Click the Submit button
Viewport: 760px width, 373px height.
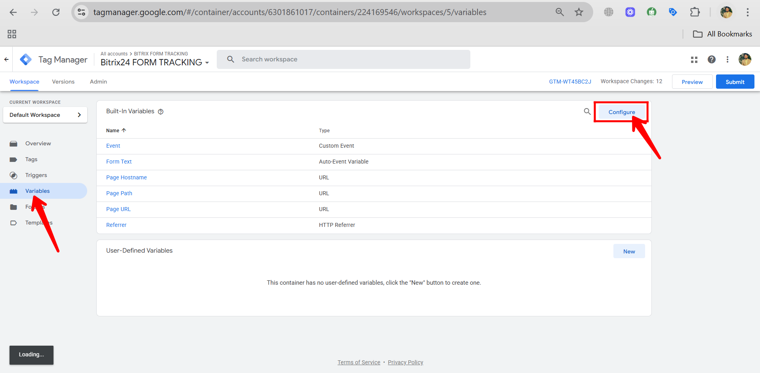(735, 82)
